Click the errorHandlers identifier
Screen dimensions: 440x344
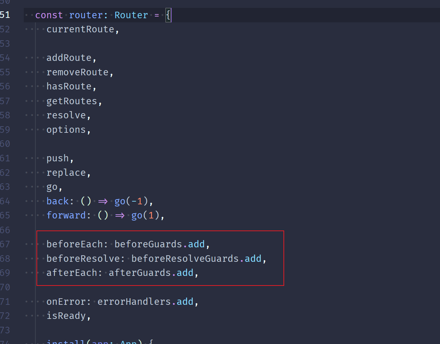coord(134,302)
